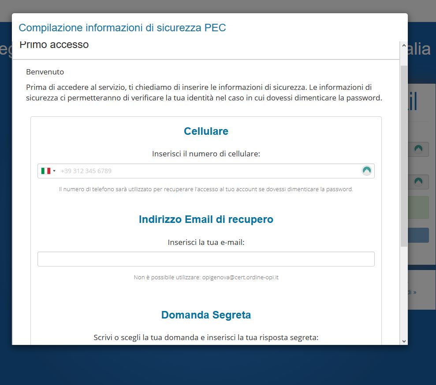Click password manager icon in cellulare field
Image resolution: width=436 pixels, height=385 pixels.
pos(366,170)
